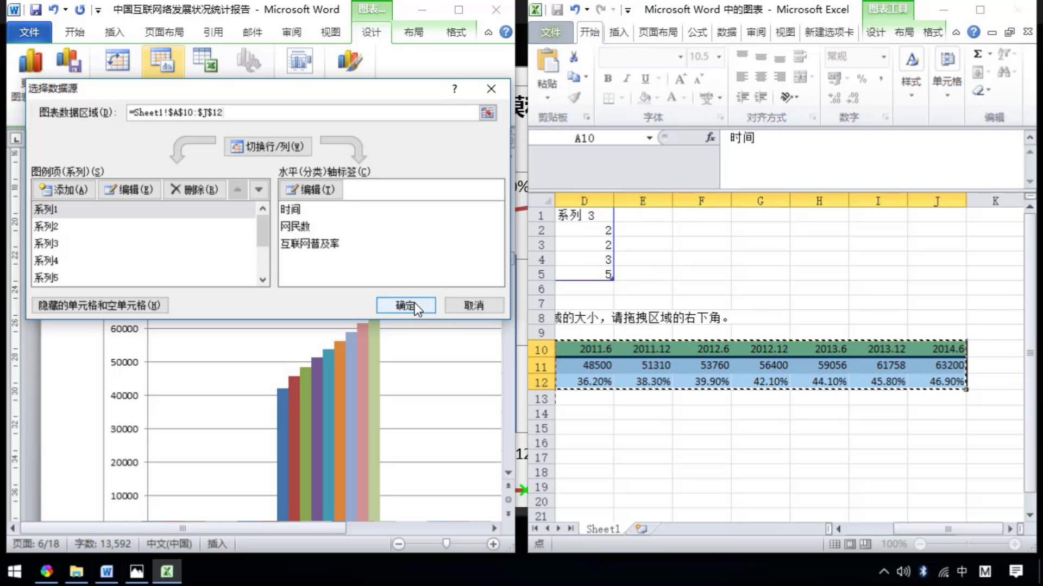Click the Select Data ribbon icon
This screenshot has width=1043, height=586.
(x=162, y=61)
